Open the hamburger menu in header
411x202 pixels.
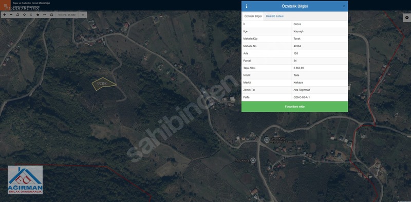coord(5,5)
